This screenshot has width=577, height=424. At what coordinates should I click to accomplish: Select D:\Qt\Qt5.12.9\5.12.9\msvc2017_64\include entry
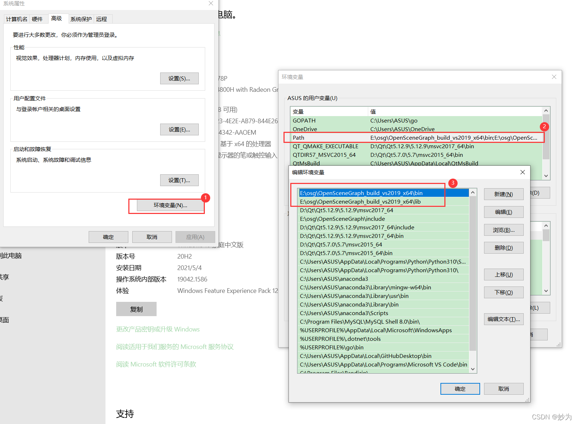coord(384,228)
